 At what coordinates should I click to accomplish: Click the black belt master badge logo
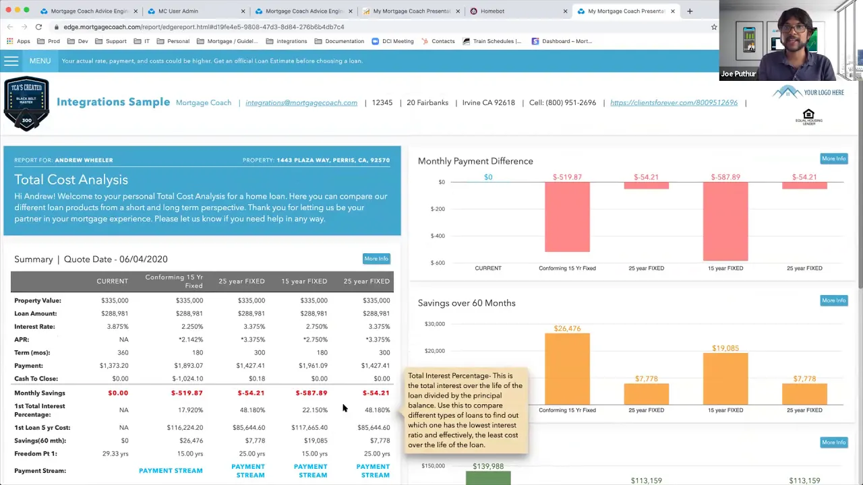pyautogui.click(x=26, y=104)
